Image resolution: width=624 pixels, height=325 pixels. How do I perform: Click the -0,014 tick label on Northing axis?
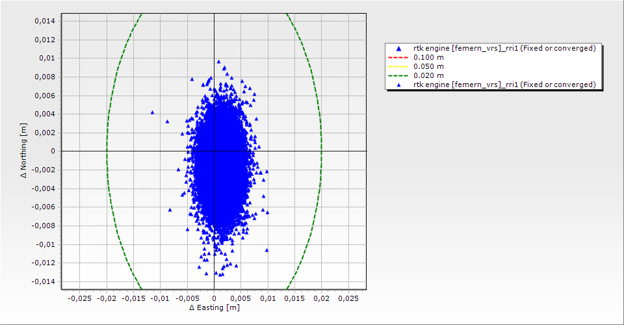coord(43,281)
